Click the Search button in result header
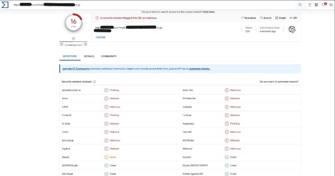 (266, 18)
